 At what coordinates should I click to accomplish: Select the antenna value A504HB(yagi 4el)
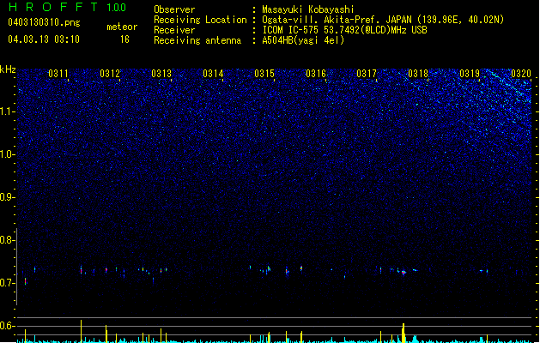pos(303,40)
